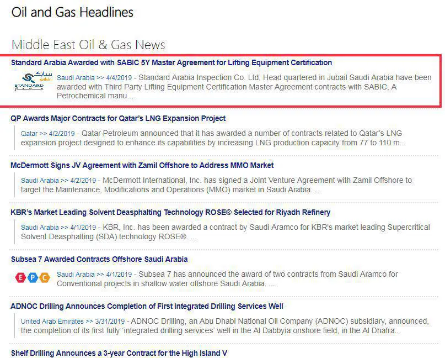This screenshot has width=445, height=358.
Task: Open Standard Arabia SABIC Master Agreement headline
Action: click(171, 63)
